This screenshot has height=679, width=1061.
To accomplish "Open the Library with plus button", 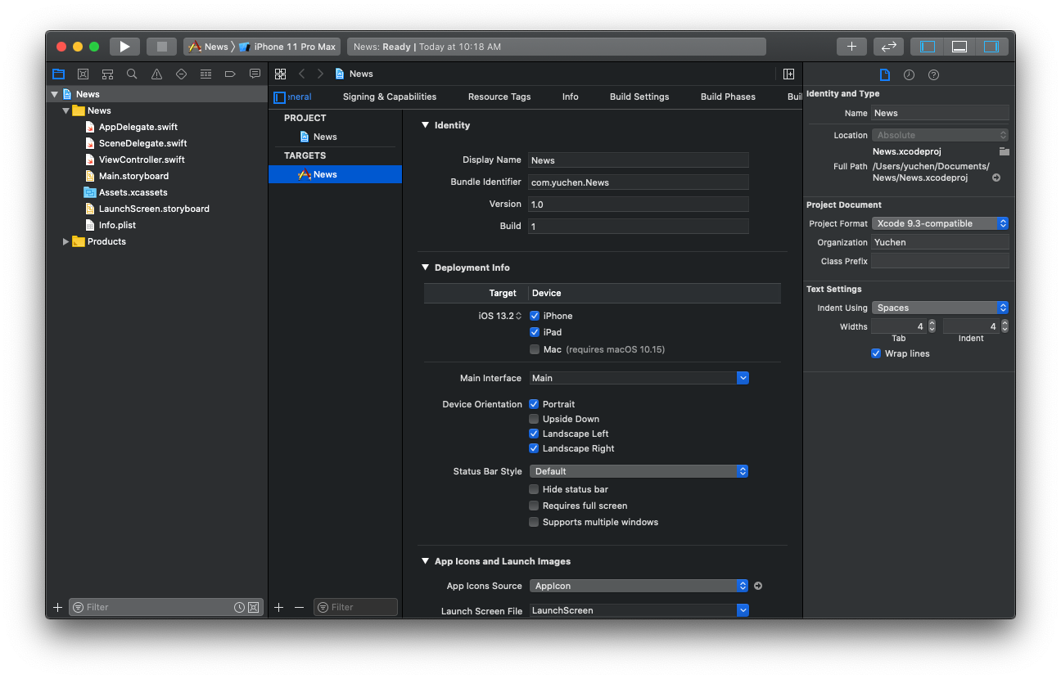I will pos(851,47).
